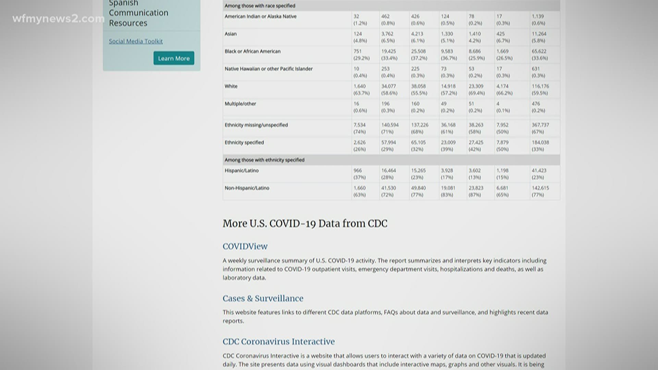Click the Learn More button
Image resolution: width=658 pixels, height=370 pixels.
tap(173, 58)
